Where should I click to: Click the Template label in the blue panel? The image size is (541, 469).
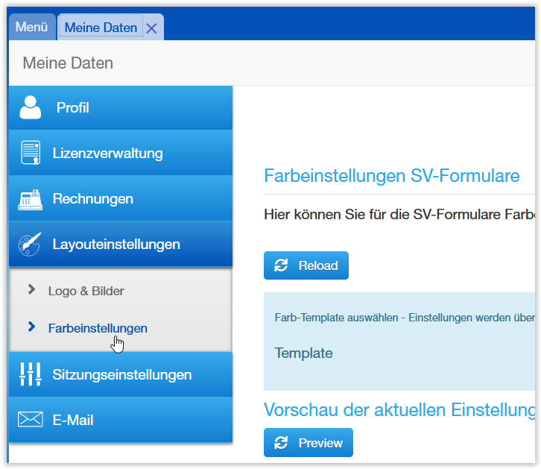click(x=303, y=353)
